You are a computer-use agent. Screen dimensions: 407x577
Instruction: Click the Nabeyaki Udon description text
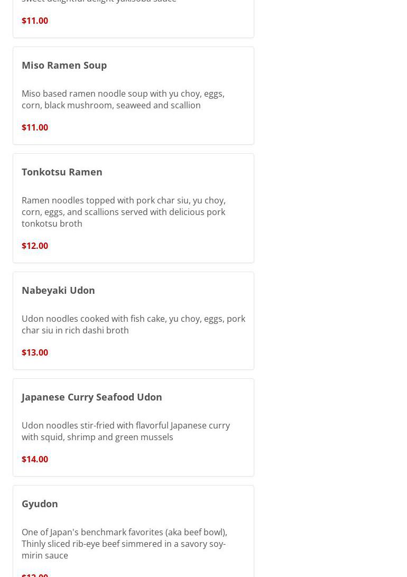point(134,324)
